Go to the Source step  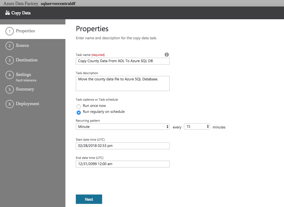coord(22,46)
